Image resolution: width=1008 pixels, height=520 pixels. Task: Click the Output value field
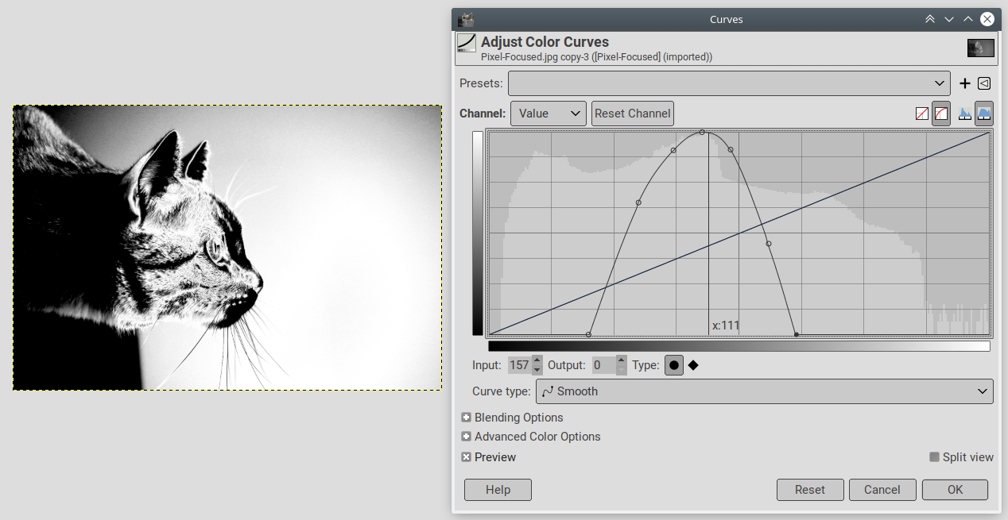coord(603,365)
